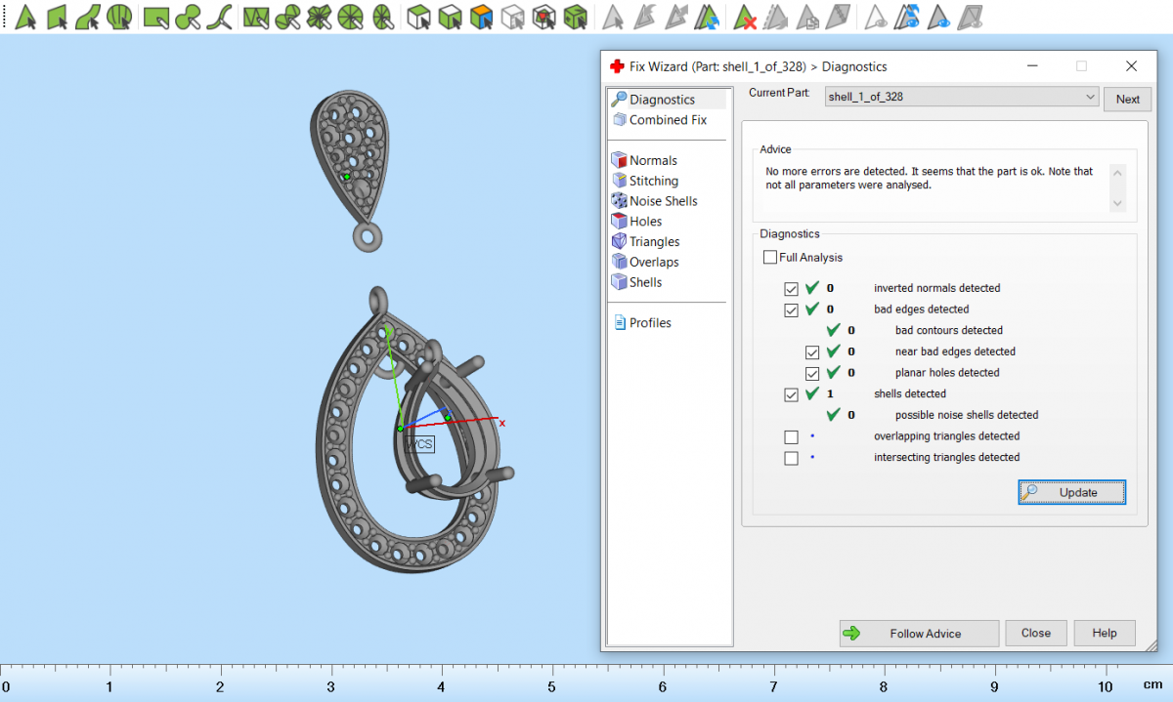Open the Normals fix page
The image size is (1173, 702).
click(x=653, y=160)
